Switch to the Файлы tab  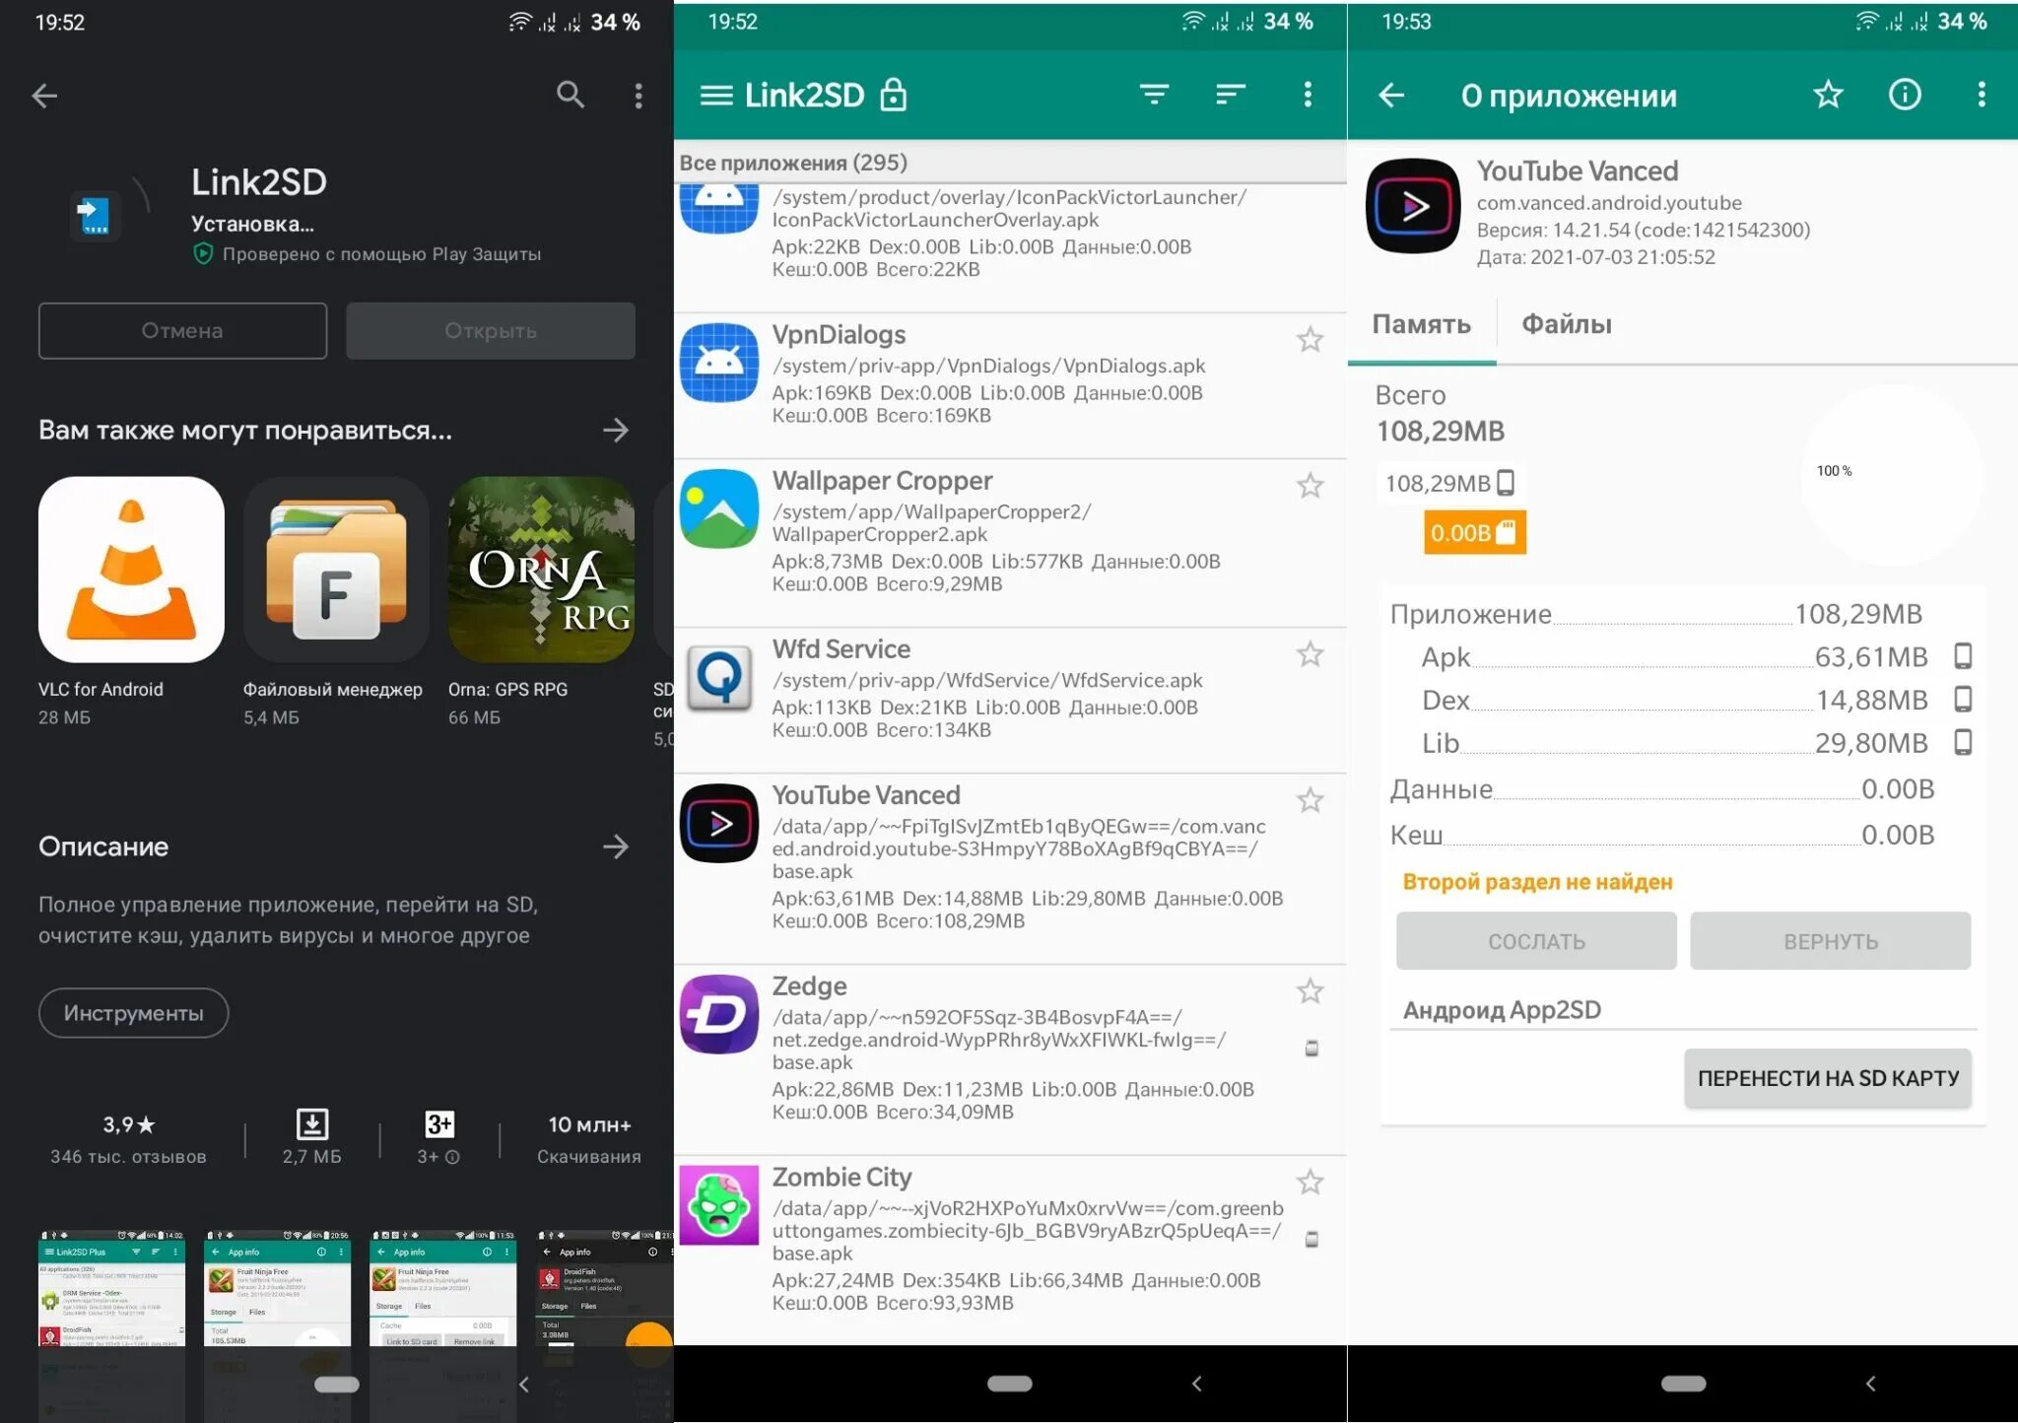click(1566, 324)
